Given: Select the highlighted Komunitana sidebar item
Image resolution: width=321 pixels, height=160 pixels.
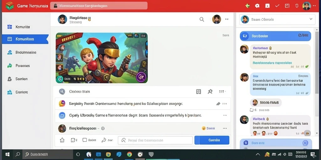Looking at the screenshot, I should point(25,39).
